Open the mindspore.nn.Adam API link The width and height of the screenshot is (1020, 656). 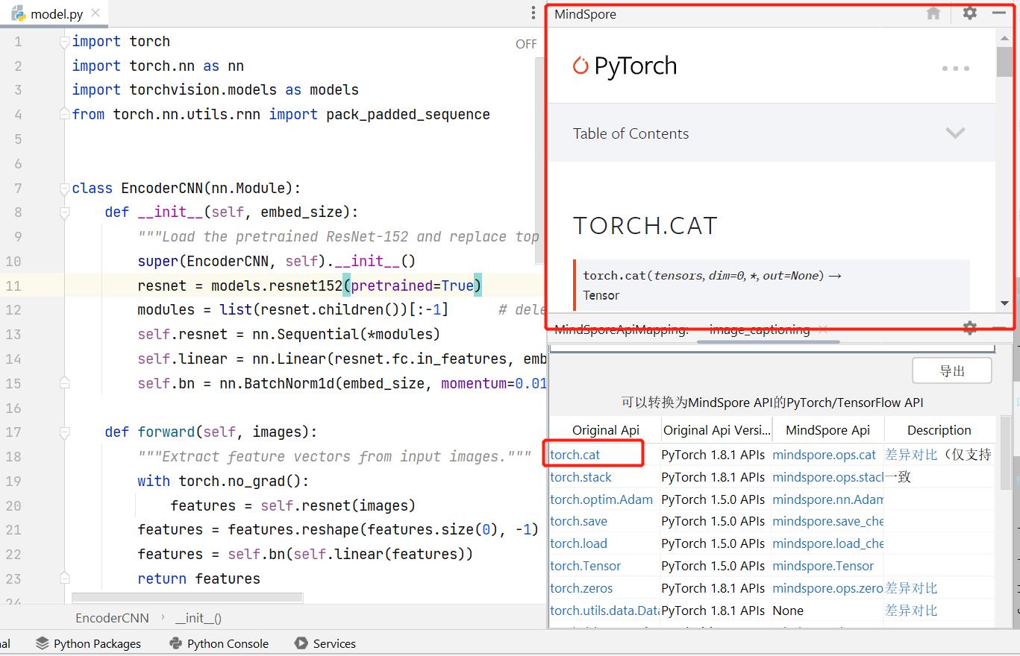pyautogui.click(x=827, y=499)
